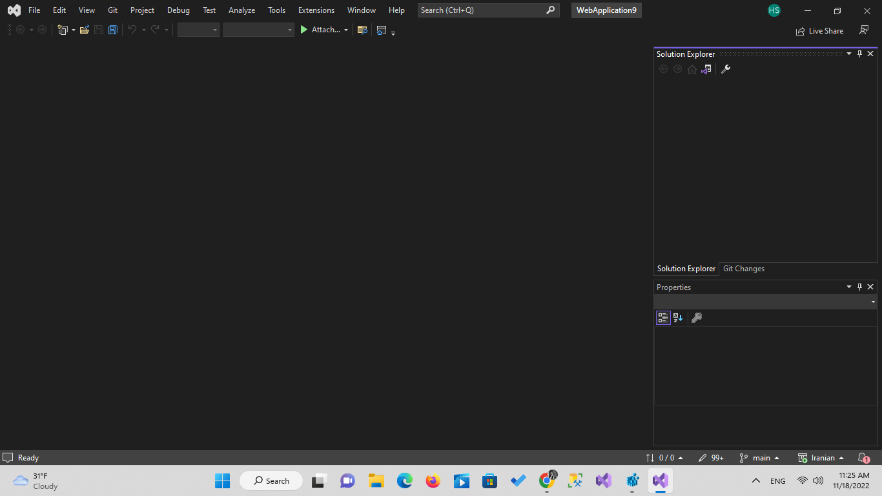Image resolution: width=882 pixels, height=496 pixels.
Task: Pin toggle for Solution Explorer panel
Action: (859, 54)
